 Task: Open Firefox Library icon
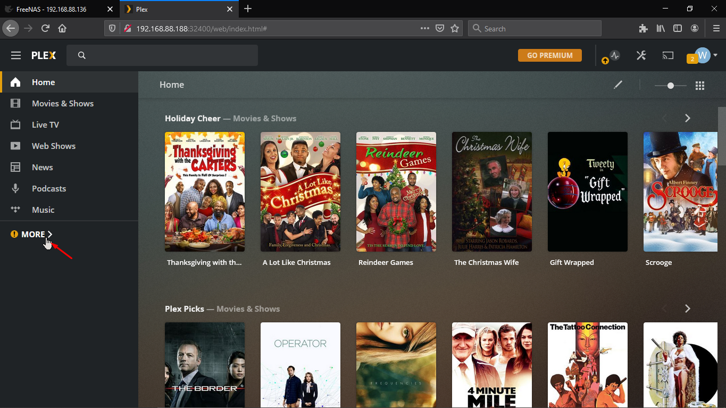(x=661, y=28)
